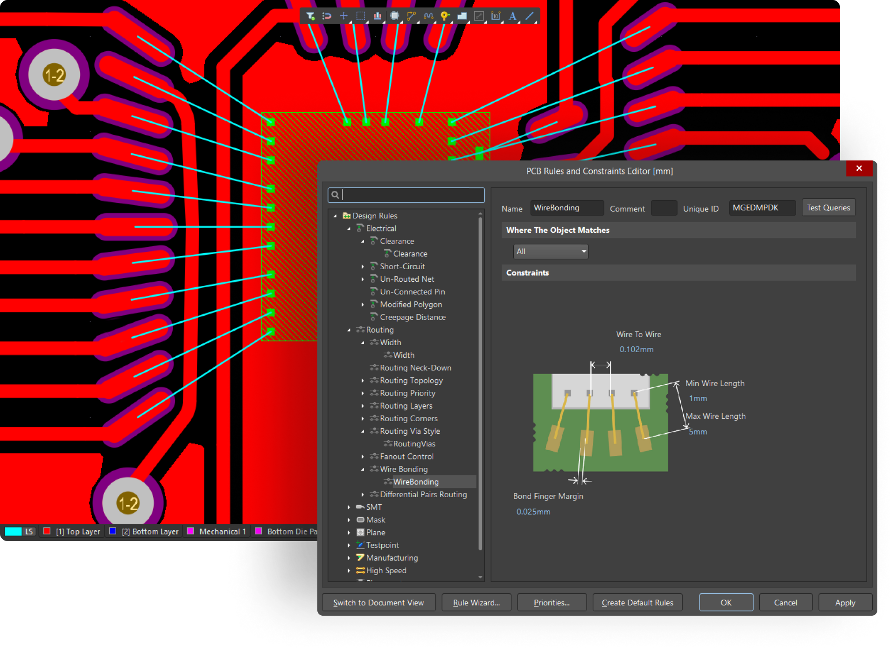Collapse the Electrical rules category
This screenshot has width=896, height=653.
click(x=349, y=229)
